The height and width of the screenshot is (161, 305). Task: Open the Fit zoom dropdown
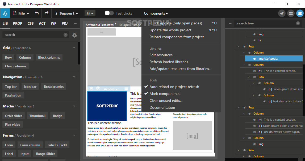(x=90, y=13)
